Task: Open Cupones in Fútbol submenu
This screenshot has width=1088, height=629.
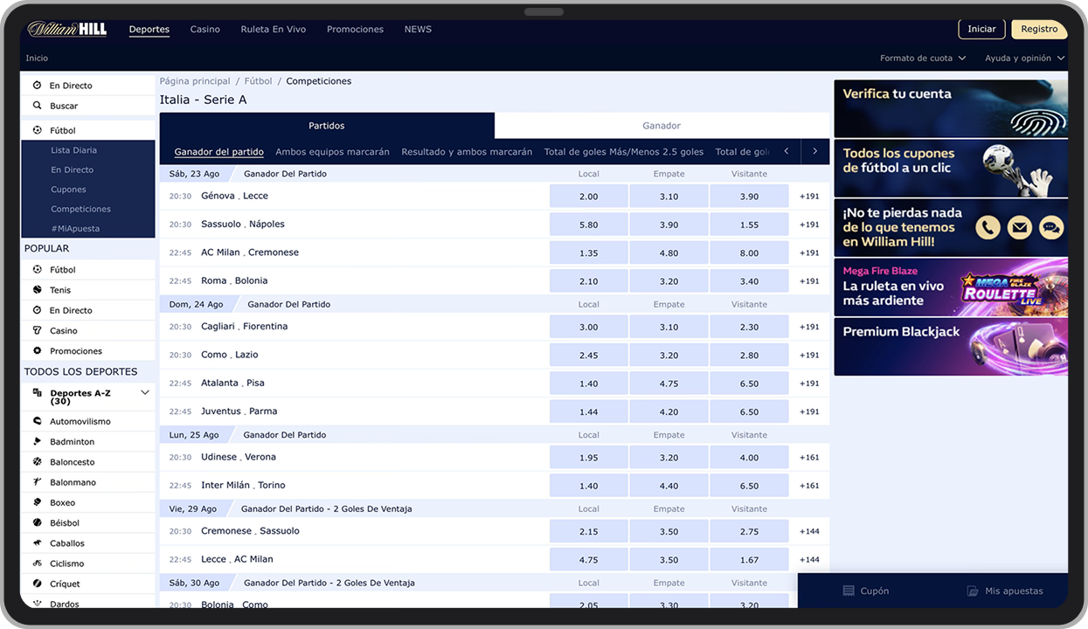Action: [68, 190]
